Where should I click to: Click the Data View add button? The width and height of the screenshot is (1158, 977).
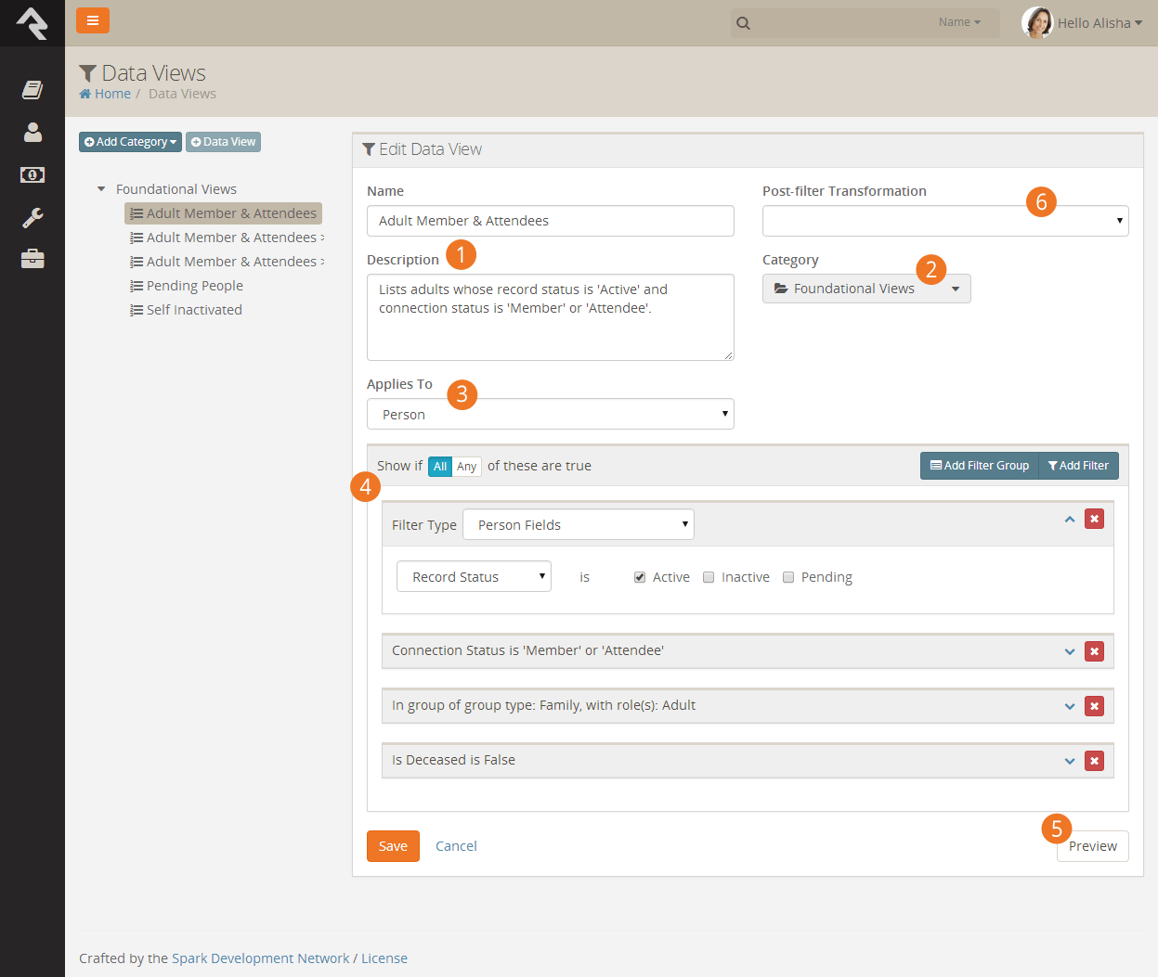[x=223, y=142]
